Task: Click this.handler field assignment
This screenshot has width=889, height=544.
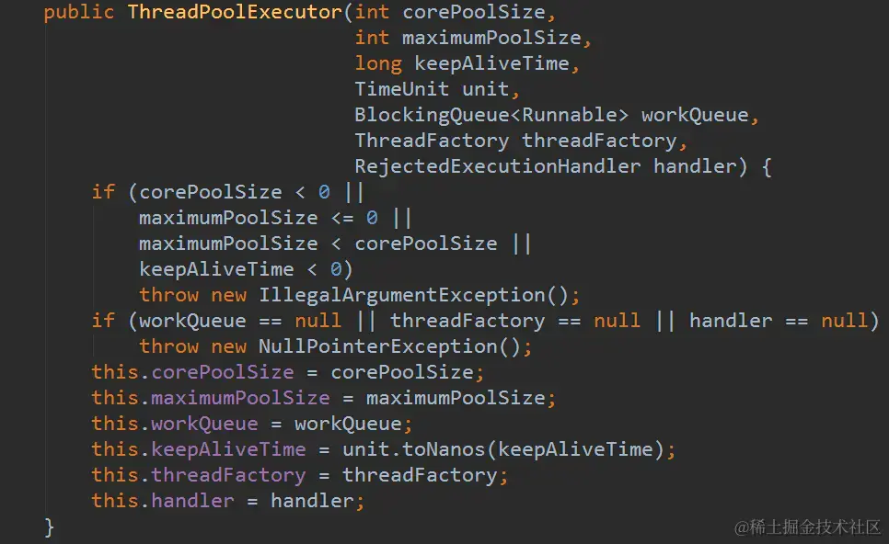Action: [228, 501]
